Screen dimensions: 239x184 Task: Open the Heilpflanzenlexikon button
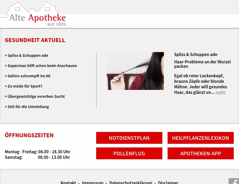tap(201, 138)
